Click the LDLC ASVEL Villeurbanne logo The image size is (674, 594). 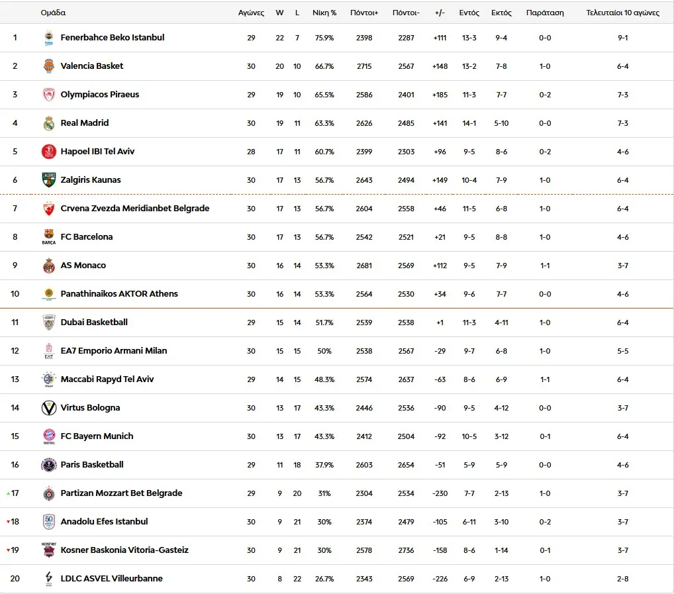pyautogui.click(x=49, y=579)
